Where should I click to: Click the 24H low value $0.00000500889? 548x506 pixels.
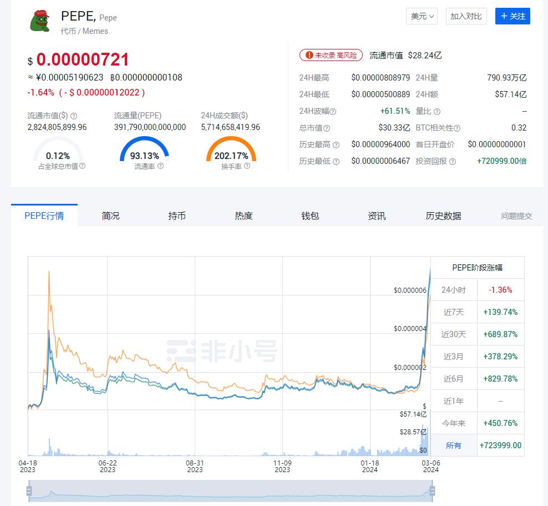tap(380, 94)
